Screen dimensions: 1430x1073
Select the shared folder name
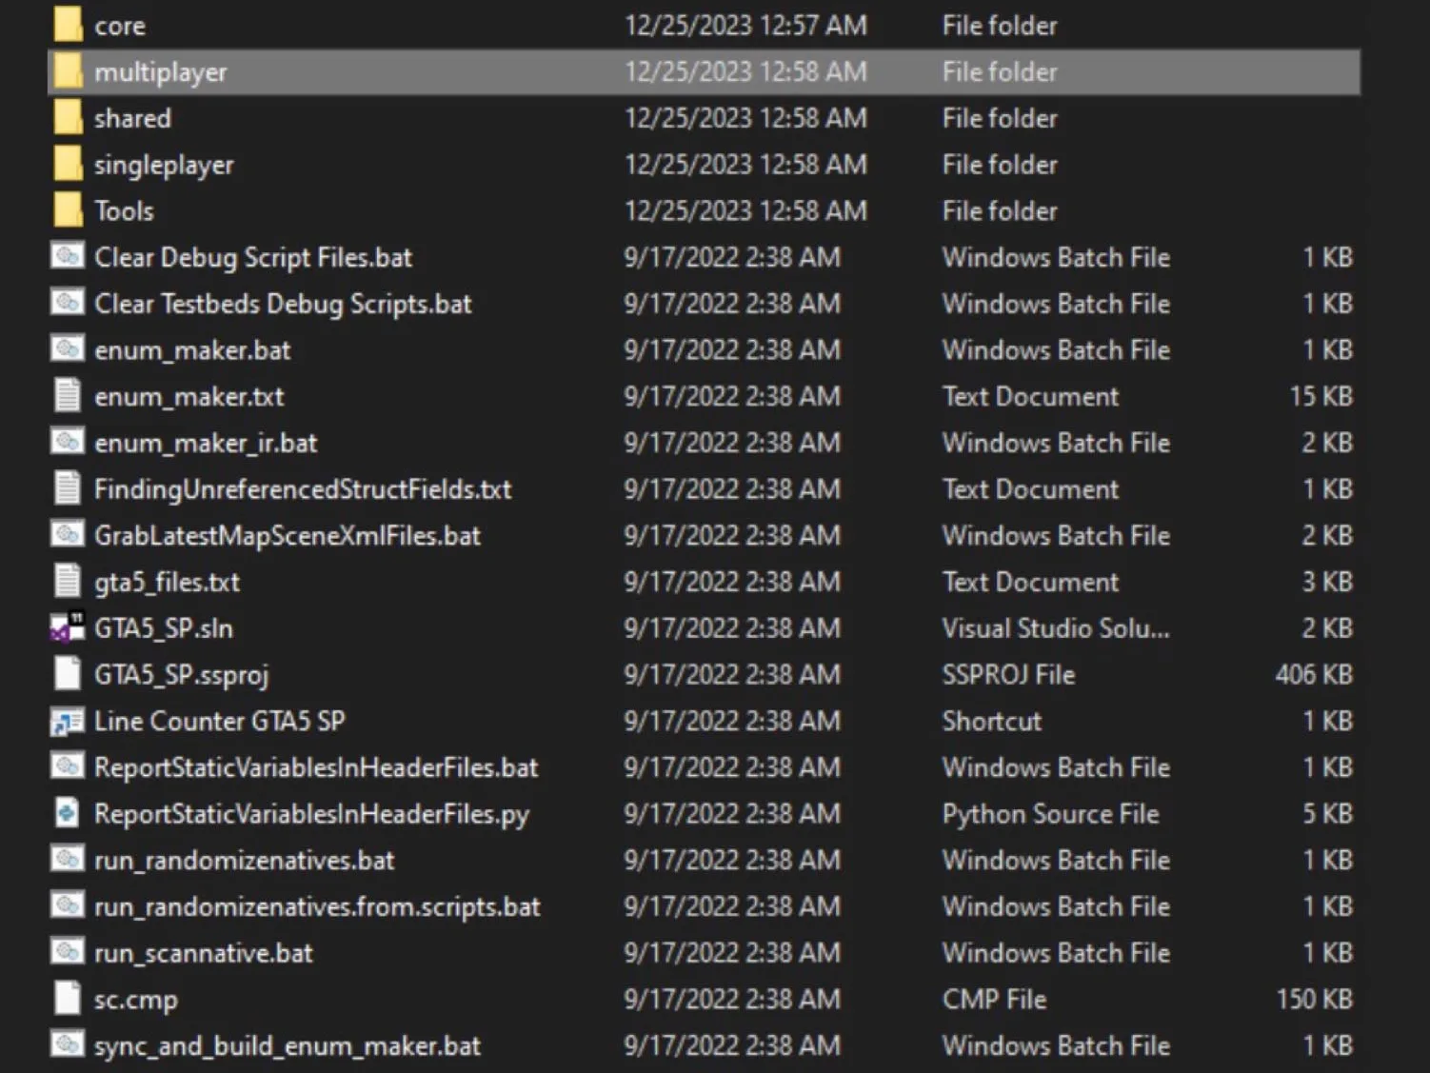132,118
